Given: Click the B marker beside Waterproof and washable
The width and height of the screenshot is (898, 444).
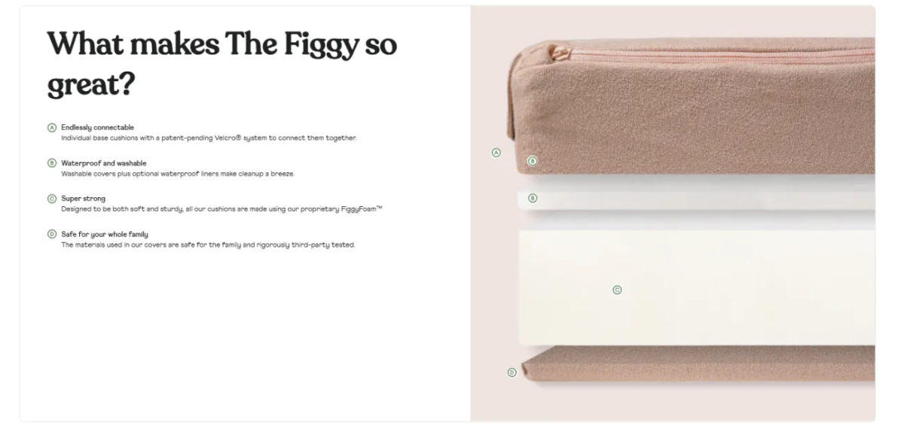Looking at the screenshot, I should click(x=51, y=163).
